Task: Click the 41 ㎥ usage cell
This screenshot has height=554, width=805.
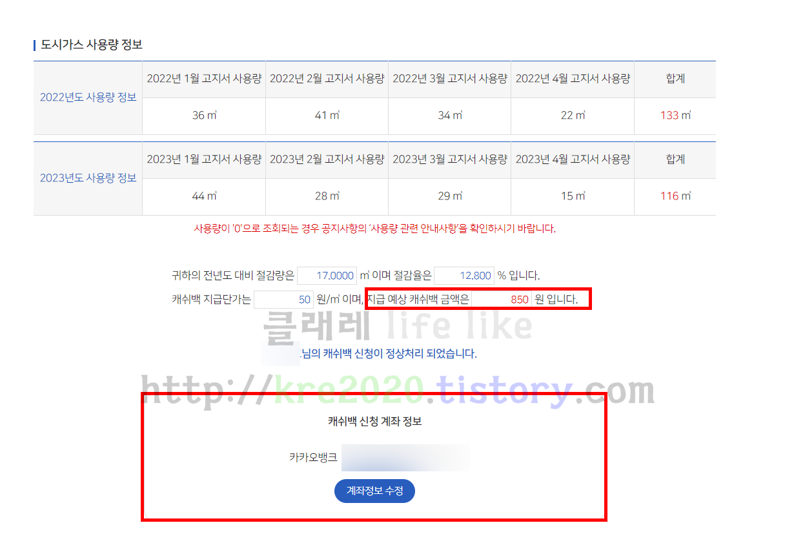Action: tap(327, 116)
